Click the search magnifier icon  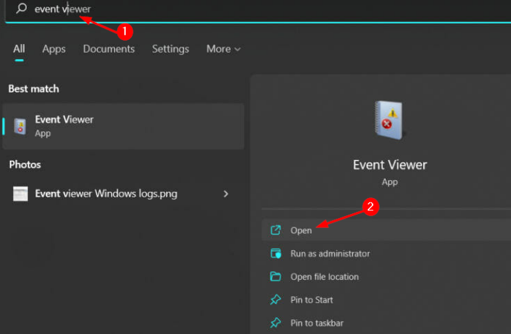pyautogui.click(x=21, y=9)
